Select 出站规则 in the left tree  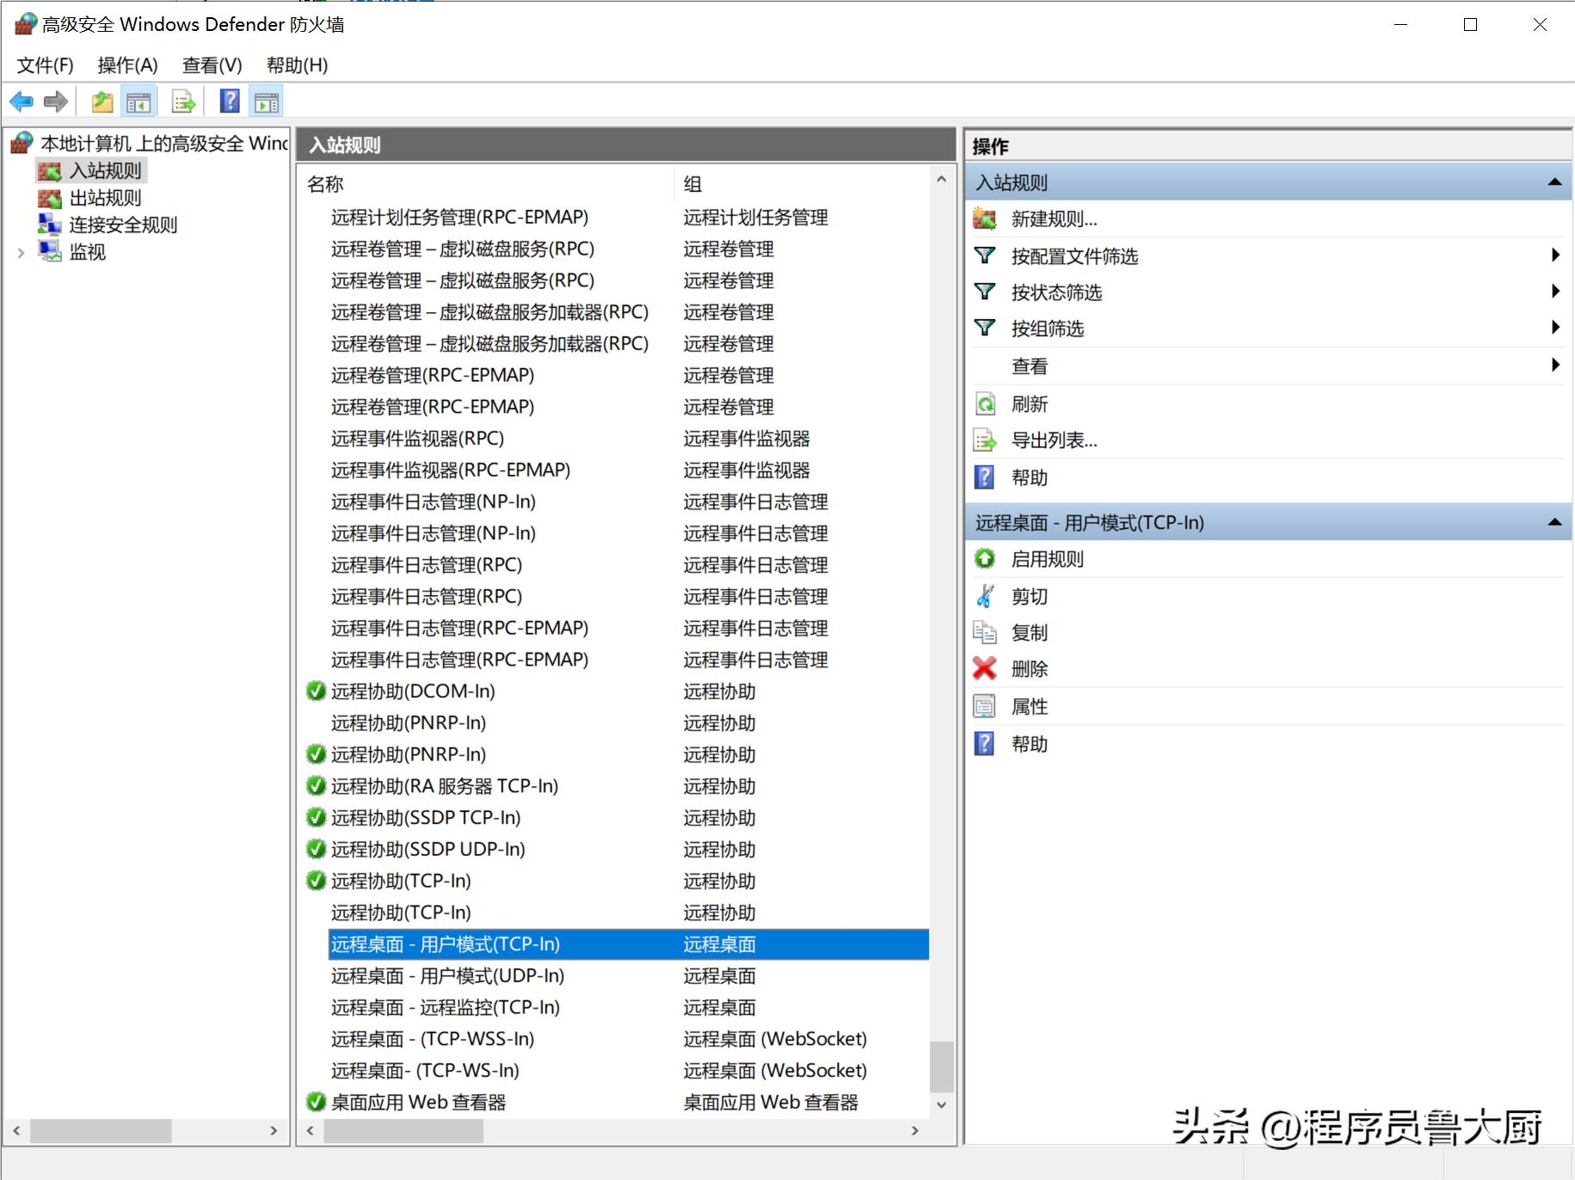point(103,197)
